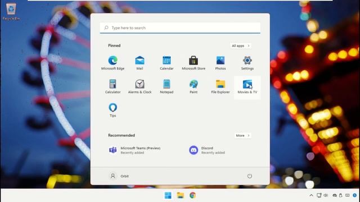This screenshot has height=202, width=360.
Task: Show hidden system tray icons
Action: 311,195
